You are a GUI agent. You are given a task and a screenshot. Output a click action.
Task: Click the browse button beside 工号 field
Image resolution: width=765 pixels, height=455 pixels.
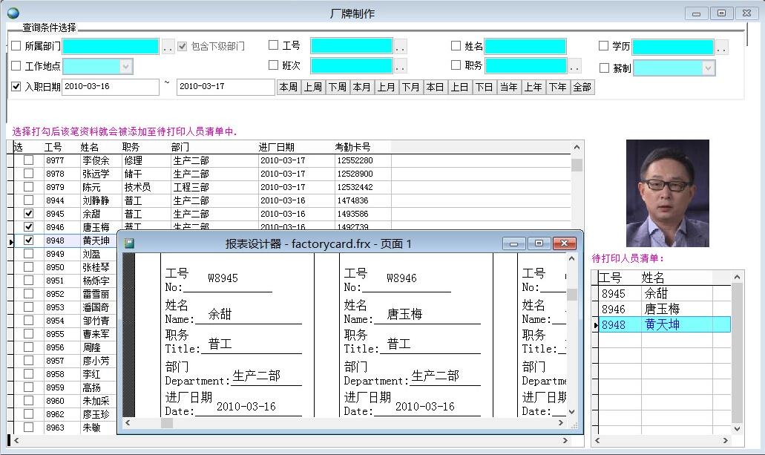pyautogui.click(x=400, y=47)
